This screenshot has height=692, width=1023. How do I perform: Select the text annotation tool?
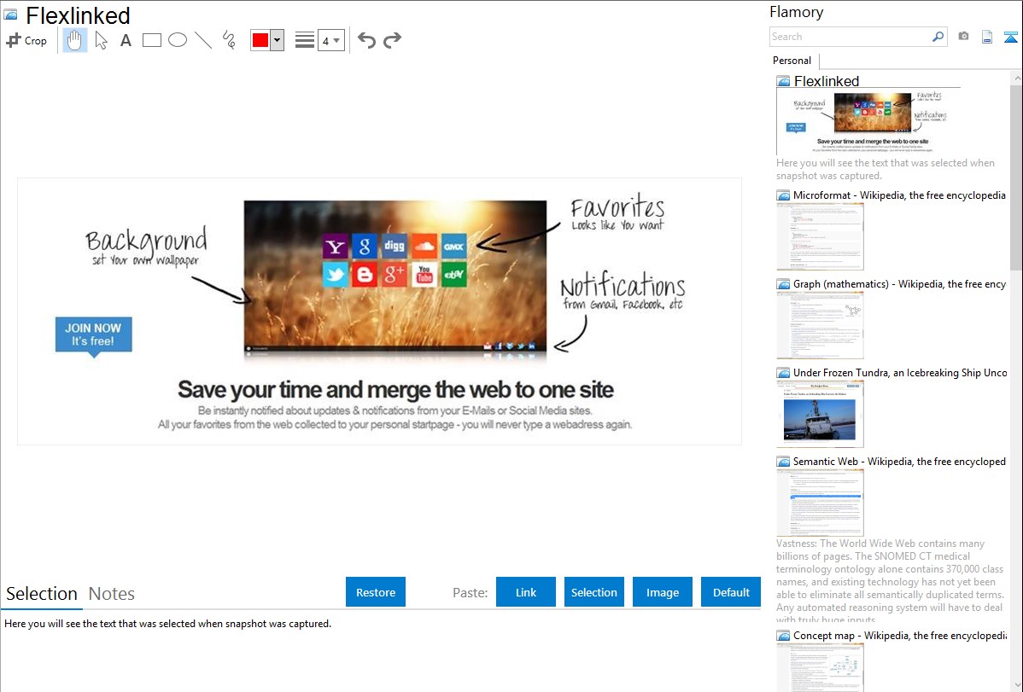(126, 40)
